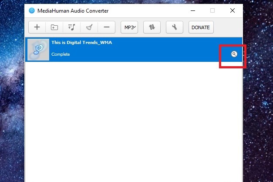Screen dimensions: 273x182
Task: Click the 'Complete' status text
Action: pyautogui.click(x=61, y=54)
